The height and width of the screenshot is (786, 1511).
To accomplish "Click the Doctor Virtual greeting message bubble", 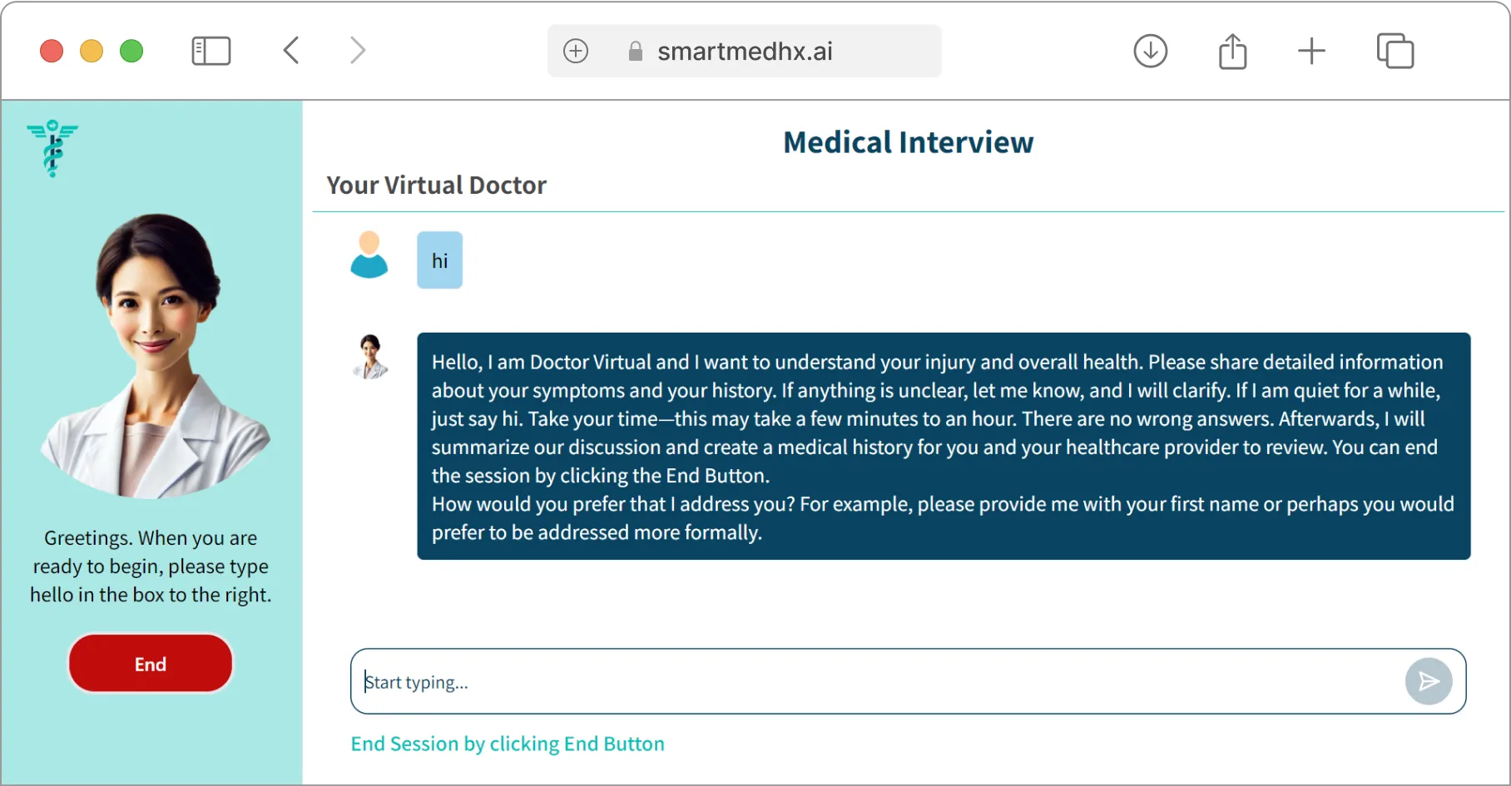I will pos(943,447).
